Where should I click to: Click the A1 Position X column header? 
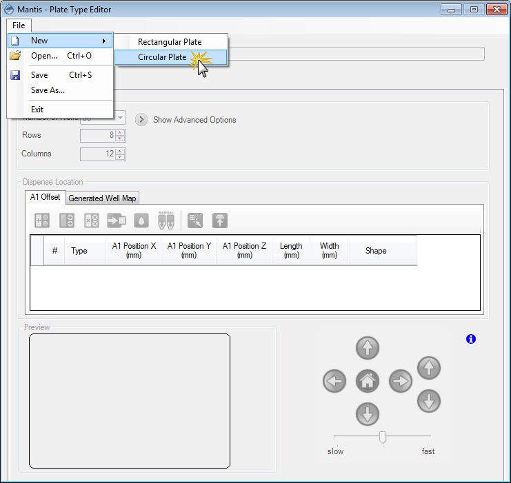(x=134, y=250)
